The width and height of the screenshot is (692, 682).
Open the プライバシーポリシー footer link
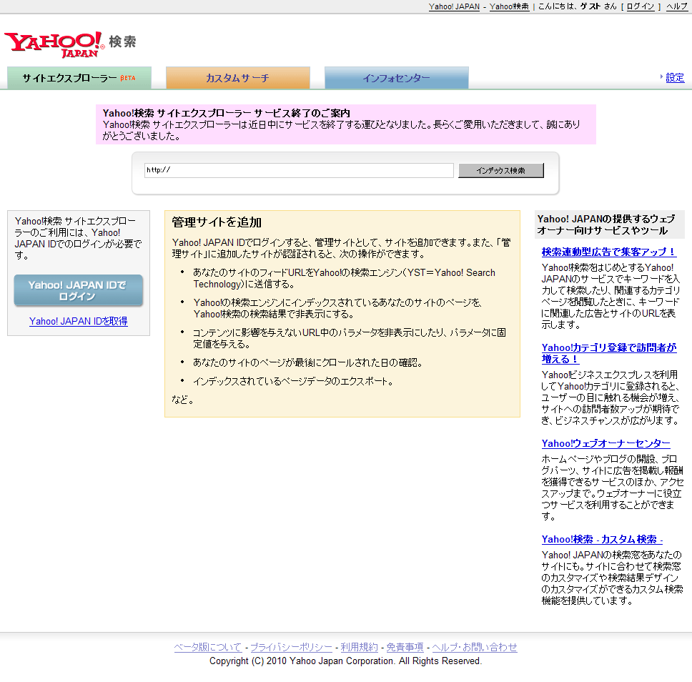pyautogui.click(x=291, y=647)
